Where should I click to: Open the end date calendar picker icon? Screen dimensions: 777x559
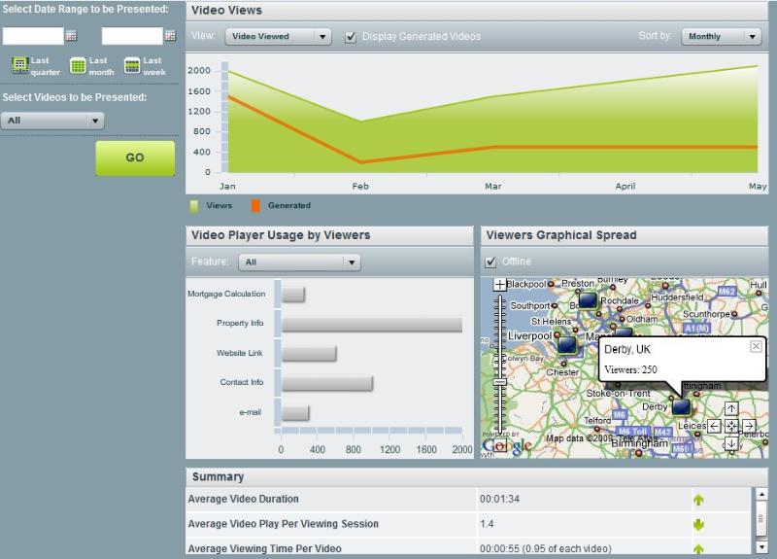170,36
